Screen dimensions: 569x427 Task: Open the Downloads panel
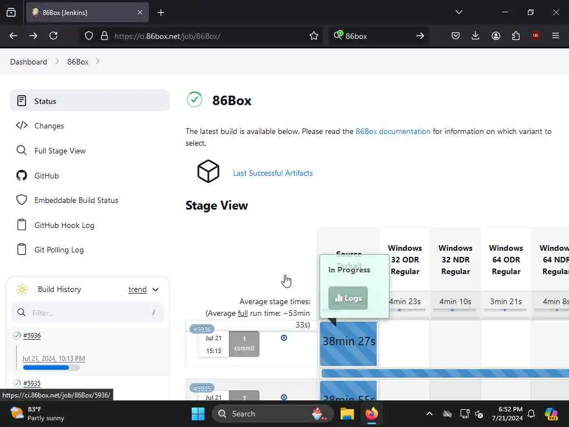(x=476, y=36)
